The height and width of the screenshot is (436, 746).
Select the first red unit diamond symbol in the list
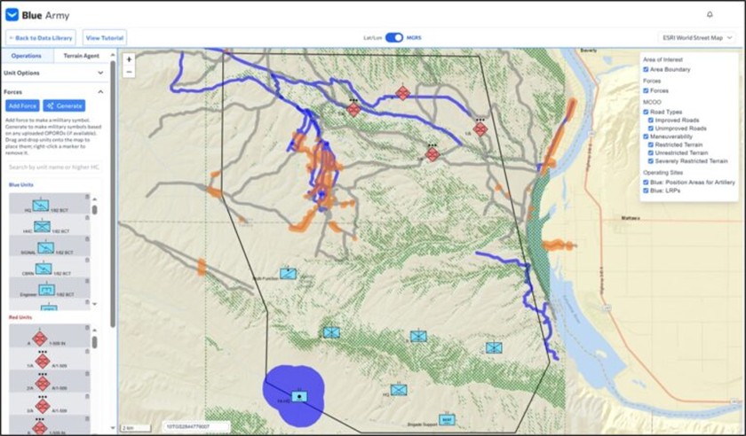coord(40,339)
